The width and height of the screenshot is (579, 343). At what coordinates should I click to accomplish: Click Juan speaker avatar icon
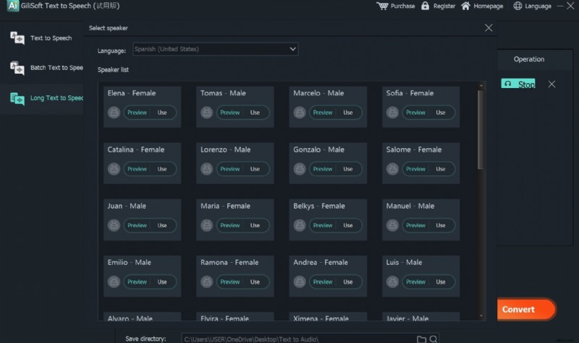[114, 225]
